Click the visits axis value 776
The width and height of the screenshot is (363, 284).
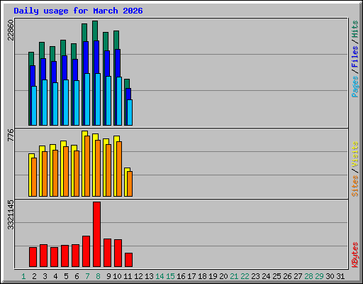11,135
